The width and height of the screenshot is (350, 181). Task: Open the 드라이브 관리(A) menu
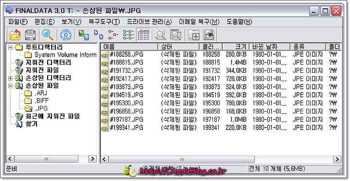point(150,22)
